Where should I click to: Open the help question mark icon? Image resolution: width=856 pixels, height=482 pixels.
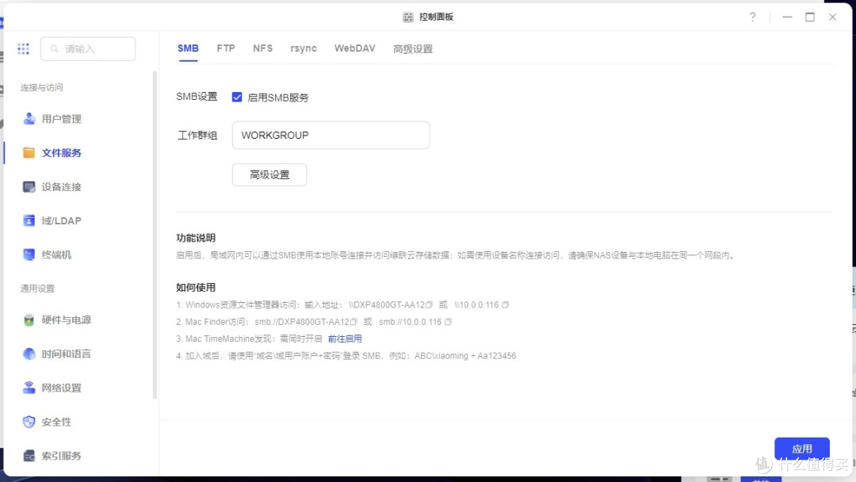(753, 17)
